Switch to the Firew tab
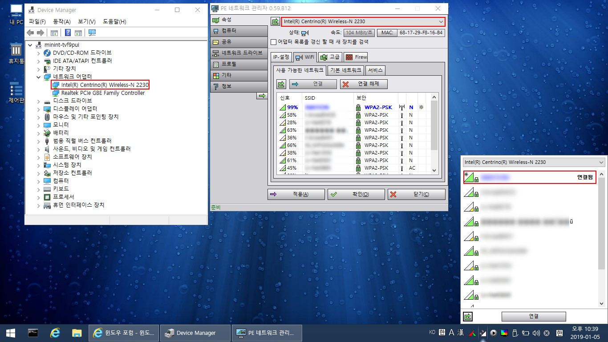Image resolution: width=608 pixels, height=342 pixels. pos(356,57)
